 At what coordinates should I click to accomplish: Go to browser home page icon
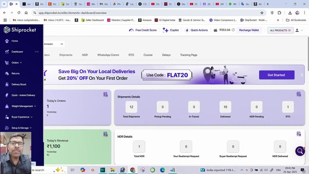[26, 13]
